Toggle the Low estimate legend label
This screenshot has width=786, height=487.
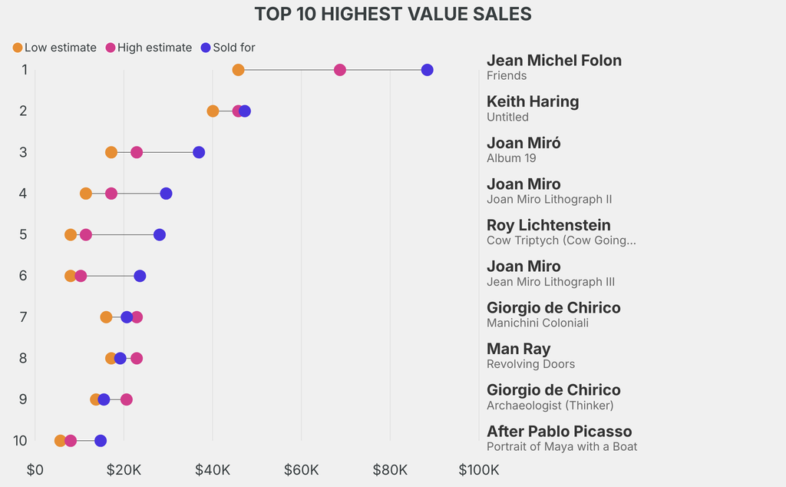tap(60, 48)
